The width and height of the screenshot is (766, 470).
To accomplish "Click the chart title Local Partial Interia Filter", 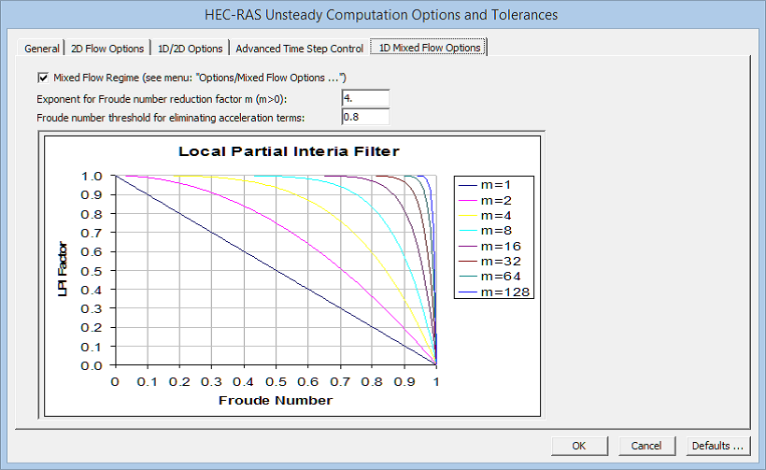I will point(289,151).
